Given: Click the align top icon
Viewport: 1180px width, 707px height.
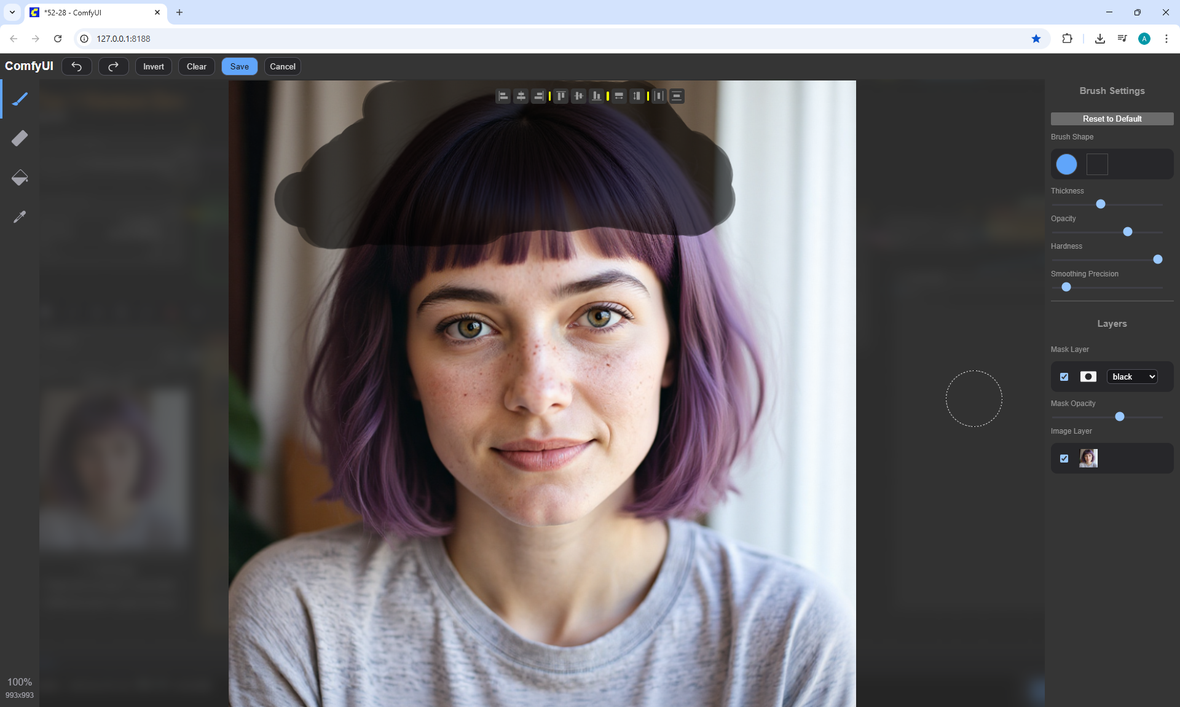Looking at the screenshot, I should coord(560,96).
